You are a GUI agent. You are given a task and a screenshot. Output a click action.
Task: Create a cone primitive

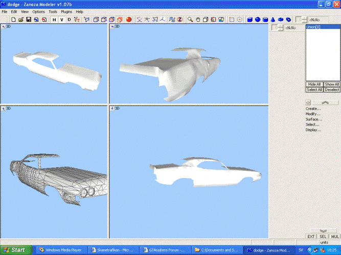pos(273,19)
